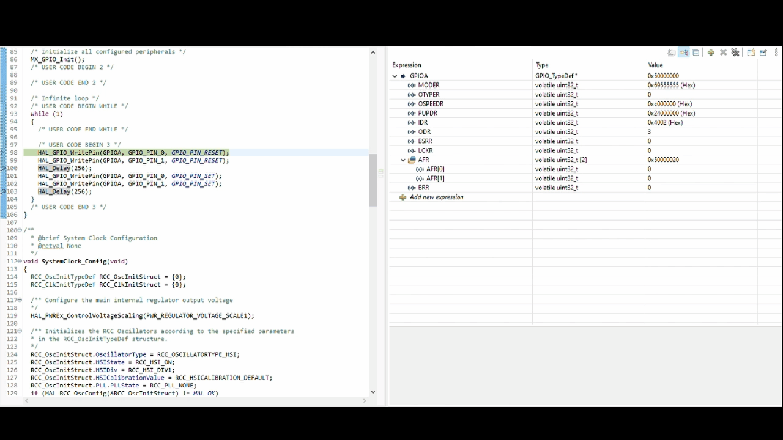This screenshot has width=783, height=440.
Task: Click the variable icon beside OTYPER
Action: pos(412,95)
